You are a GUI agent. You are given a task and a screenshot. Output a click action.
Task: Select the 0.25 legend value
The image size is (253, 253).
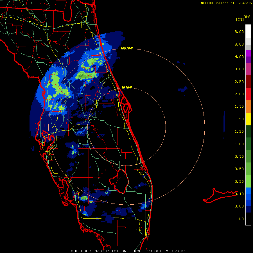(239, 182)
